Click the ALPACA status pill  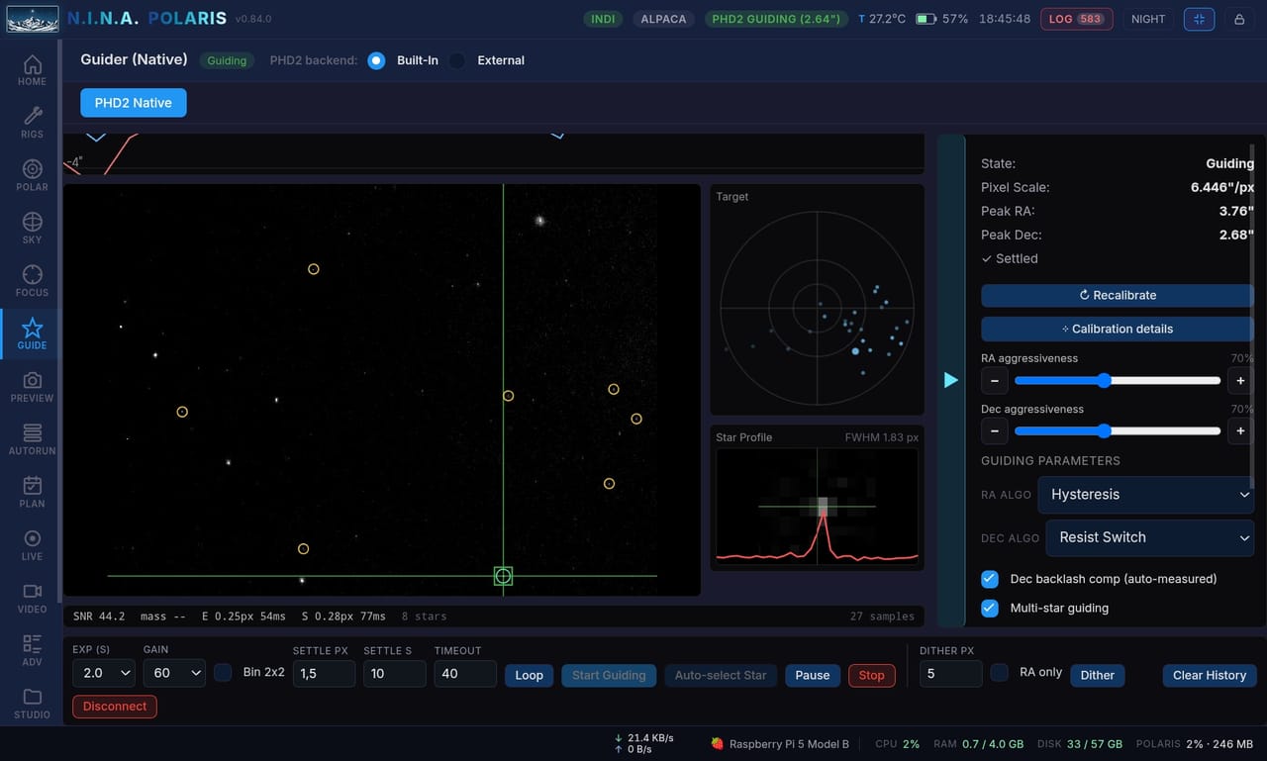coord(663,19)
